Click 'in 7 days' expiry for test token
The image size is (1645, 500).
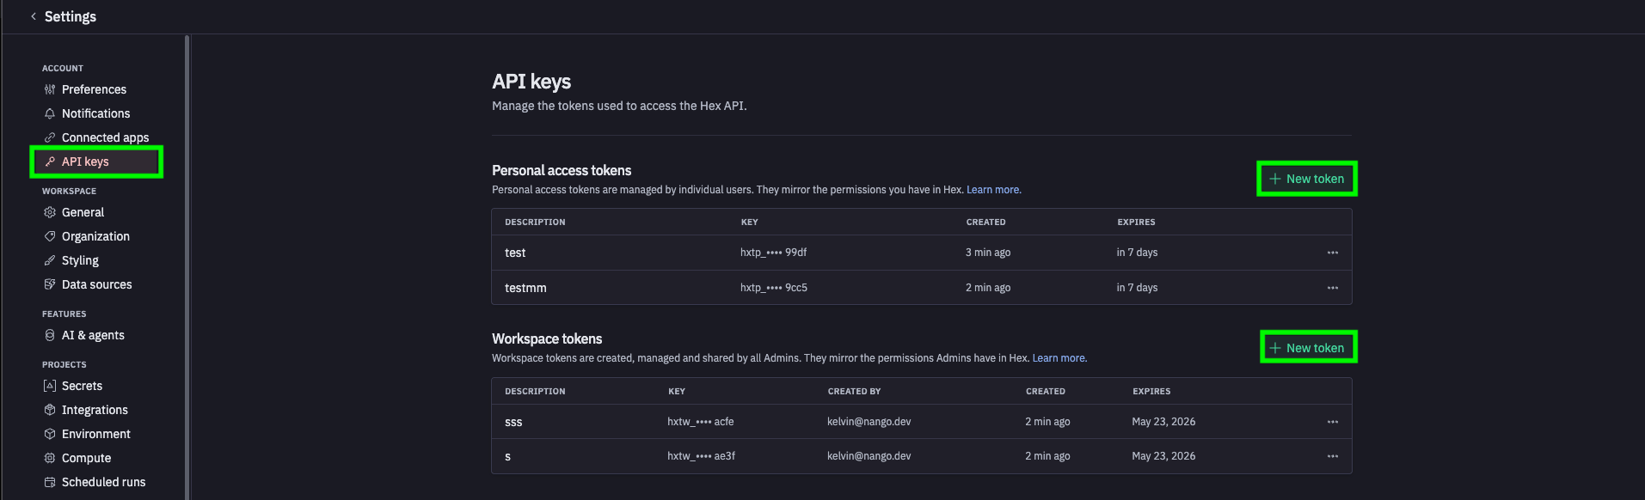click(x=1137, y=253)
